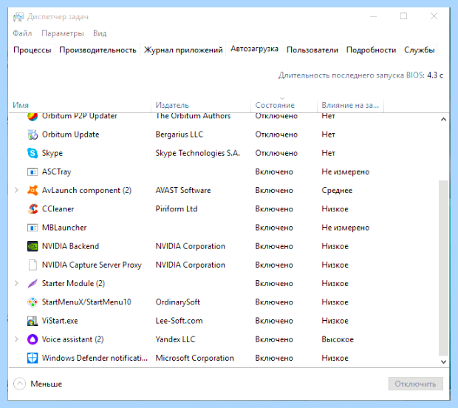The image size is (458, 408).
Task: Click the ASCTray icon
Action: (33, 172)
